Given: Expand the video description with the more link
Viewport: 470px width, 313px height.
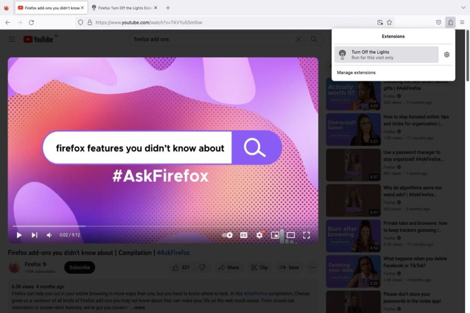Looking at the screenshot, I should click(139, 308).
